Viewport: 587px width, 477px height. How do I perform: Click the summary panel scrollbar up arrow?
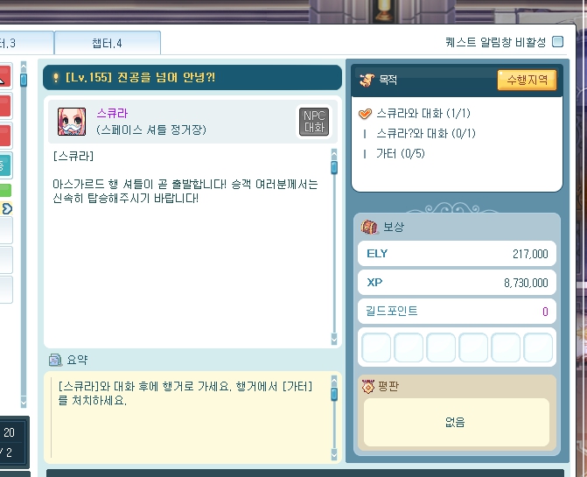(334, 382)
